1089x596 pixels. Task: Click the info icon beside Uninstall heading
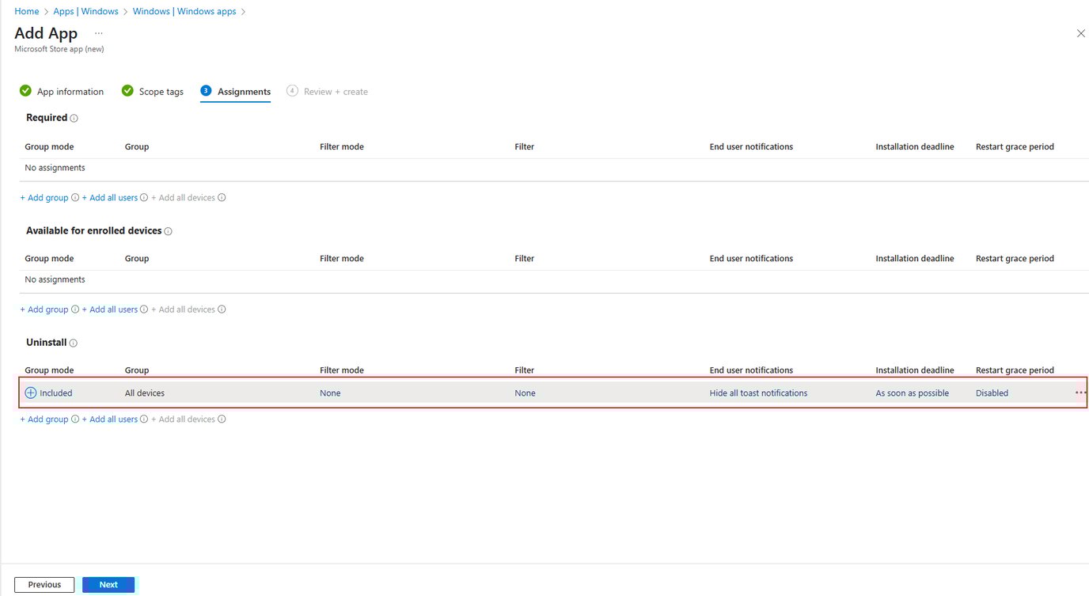pyautogui.click(x=74, y=344)
